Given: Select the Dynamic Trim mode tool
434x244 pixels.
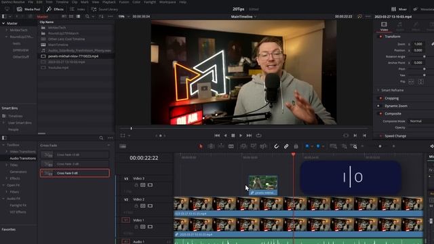Looking at the screenshot, I should coord(221,146).
